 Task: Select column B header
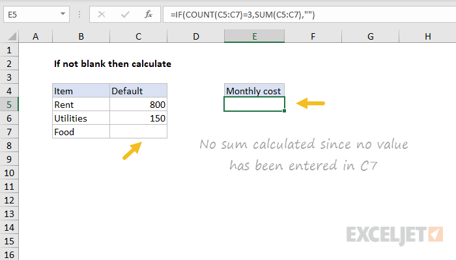coord(81,36)
